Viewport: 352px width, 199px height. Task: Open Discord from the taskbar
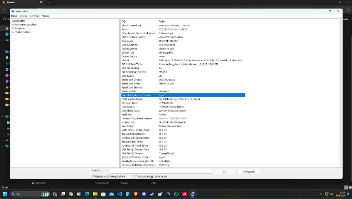(144, 194)
